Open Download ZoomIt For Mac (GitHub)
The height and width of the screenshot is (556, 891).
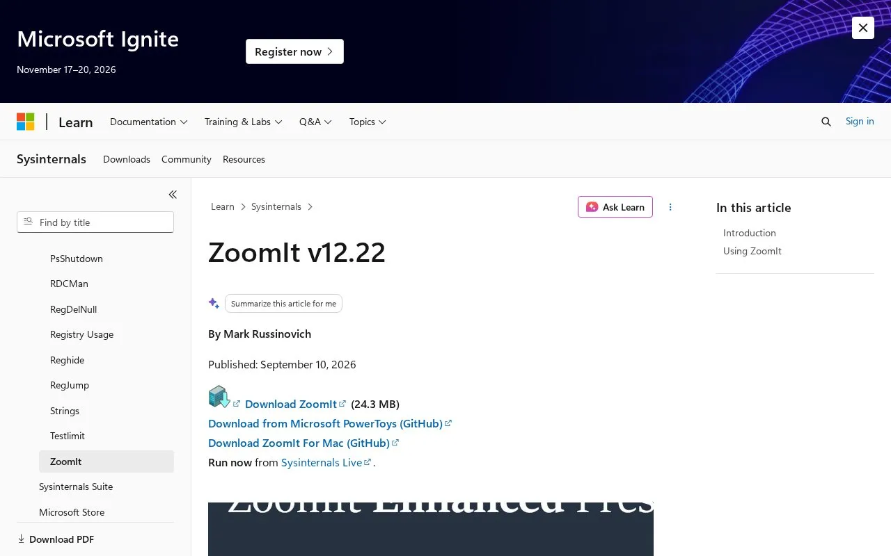coord(303,443)
